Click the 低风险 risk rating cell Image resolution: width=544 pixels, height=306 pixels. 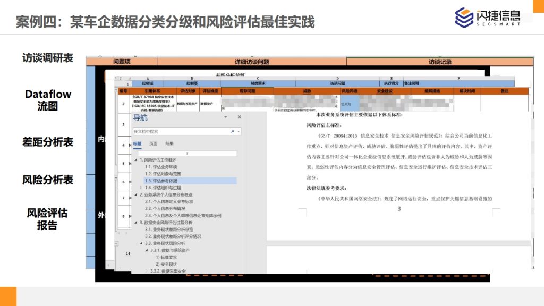tap(350, 104)
